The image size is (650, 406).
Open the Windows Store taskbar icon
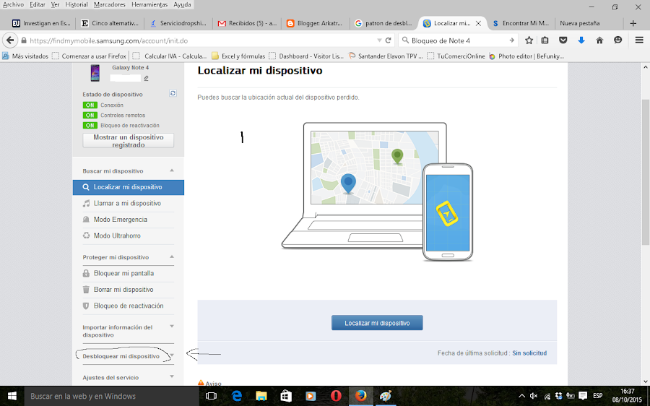point(286,396)
